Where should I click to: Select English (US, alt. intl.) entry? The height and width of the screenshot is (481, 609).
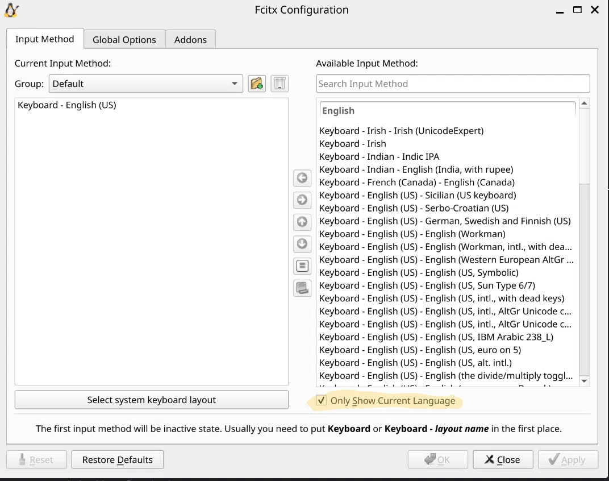pos(448,362)
